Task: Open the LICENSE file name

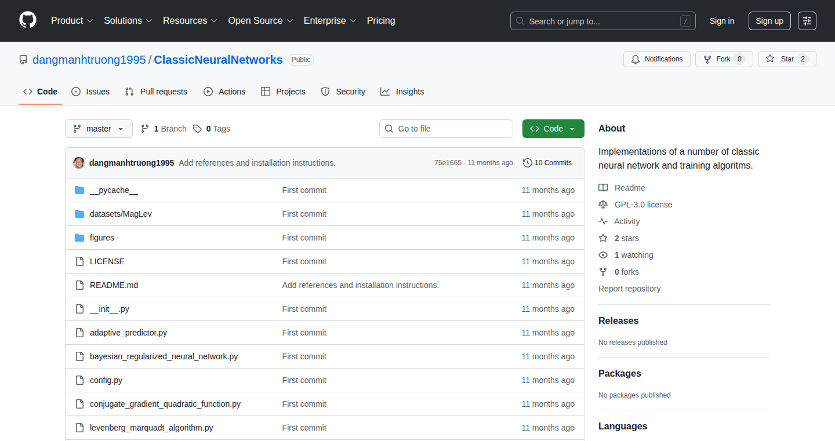Action: (107, 261)
